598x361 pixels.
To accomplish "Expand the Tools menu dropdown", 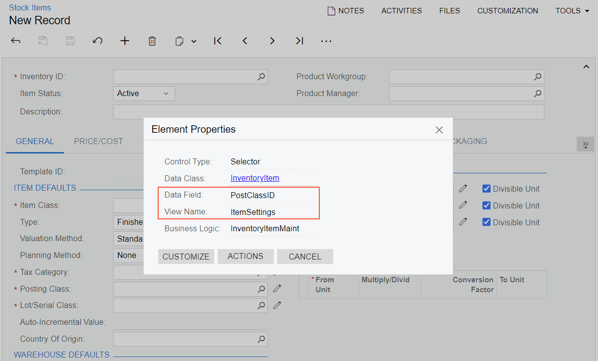I will point(572,10).
